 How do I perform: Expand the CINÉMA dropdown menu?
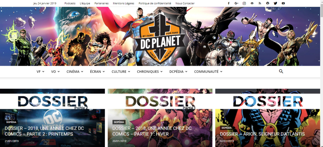75,72
